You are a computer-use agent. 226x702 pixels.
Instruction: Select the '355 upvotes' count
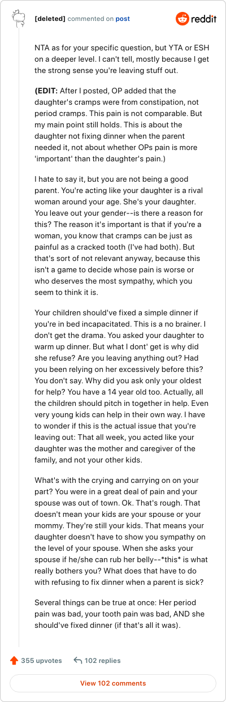42,660
